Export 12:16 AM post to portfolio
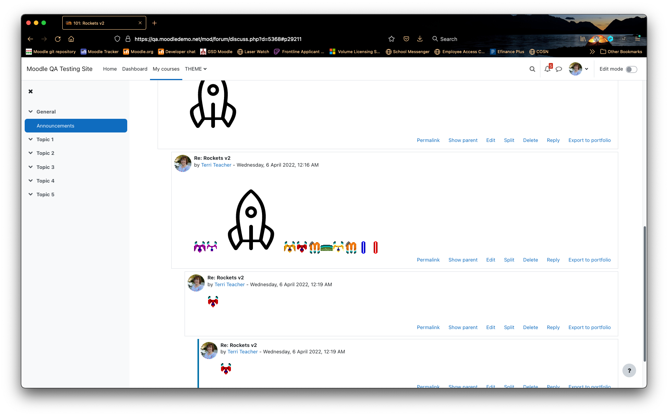The image size is (668, 416). [x=589, y=260]
